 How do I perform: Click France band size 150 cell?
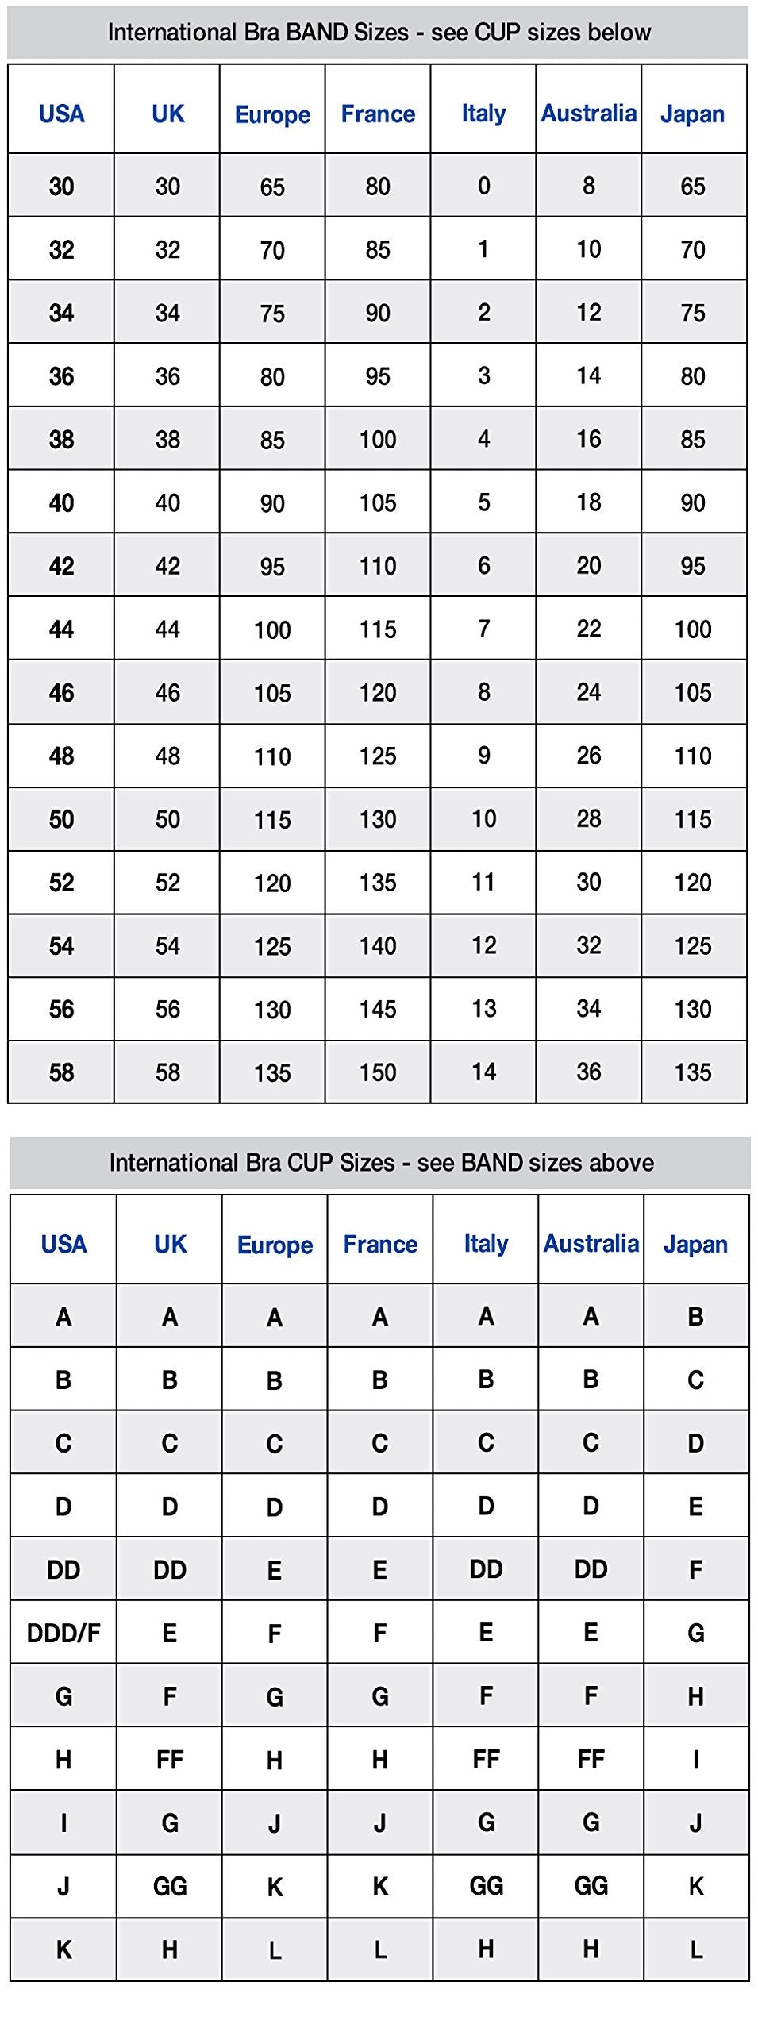[x=378, y=1072]
